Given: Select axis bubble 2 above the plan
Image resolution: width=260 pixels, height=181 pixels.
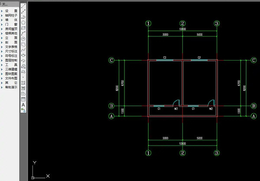Looking at the screenshot, I should (x=182, y=23).
